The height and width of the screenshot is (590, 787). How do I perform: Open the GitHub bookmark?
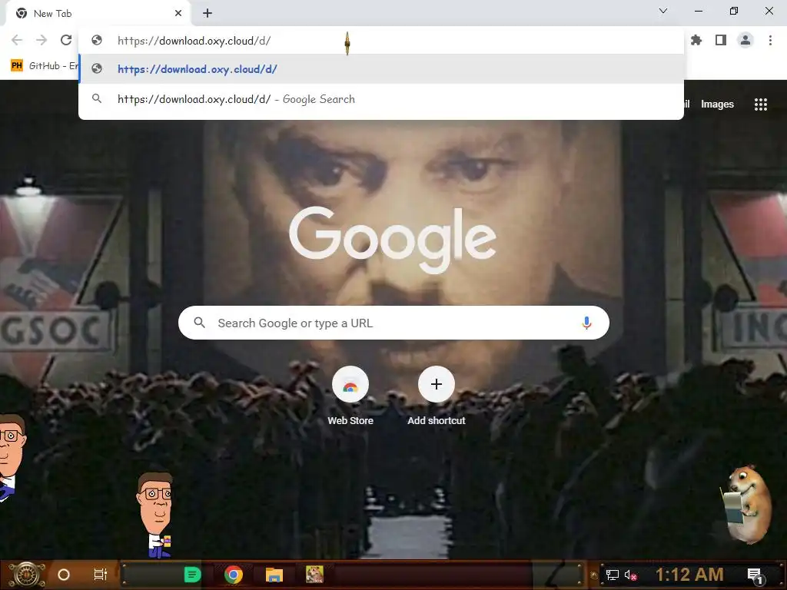click(x=45, y=66)
